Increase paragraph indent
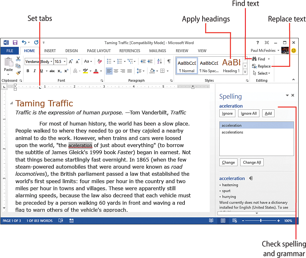Screen dimensions: 306x258 point(150,61)
